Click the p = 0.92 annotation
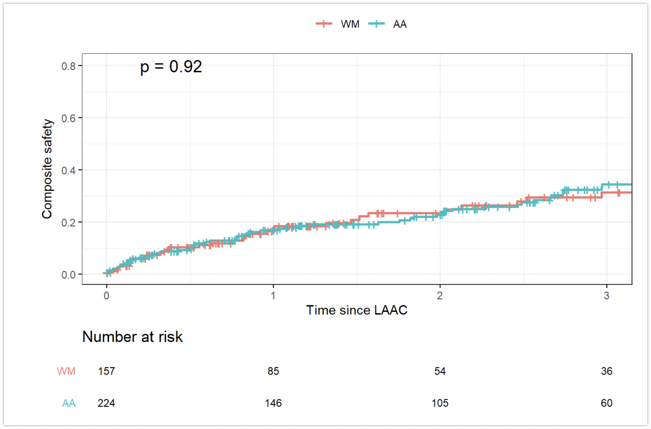The image size is (651, 429). click(x=171, y=67)
